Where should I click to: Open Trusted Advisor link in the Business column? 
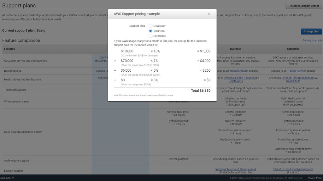240,71
